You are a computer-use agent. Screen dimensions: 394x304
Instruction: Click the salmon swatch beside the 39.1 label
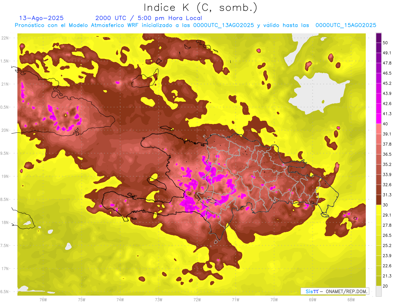379,129
